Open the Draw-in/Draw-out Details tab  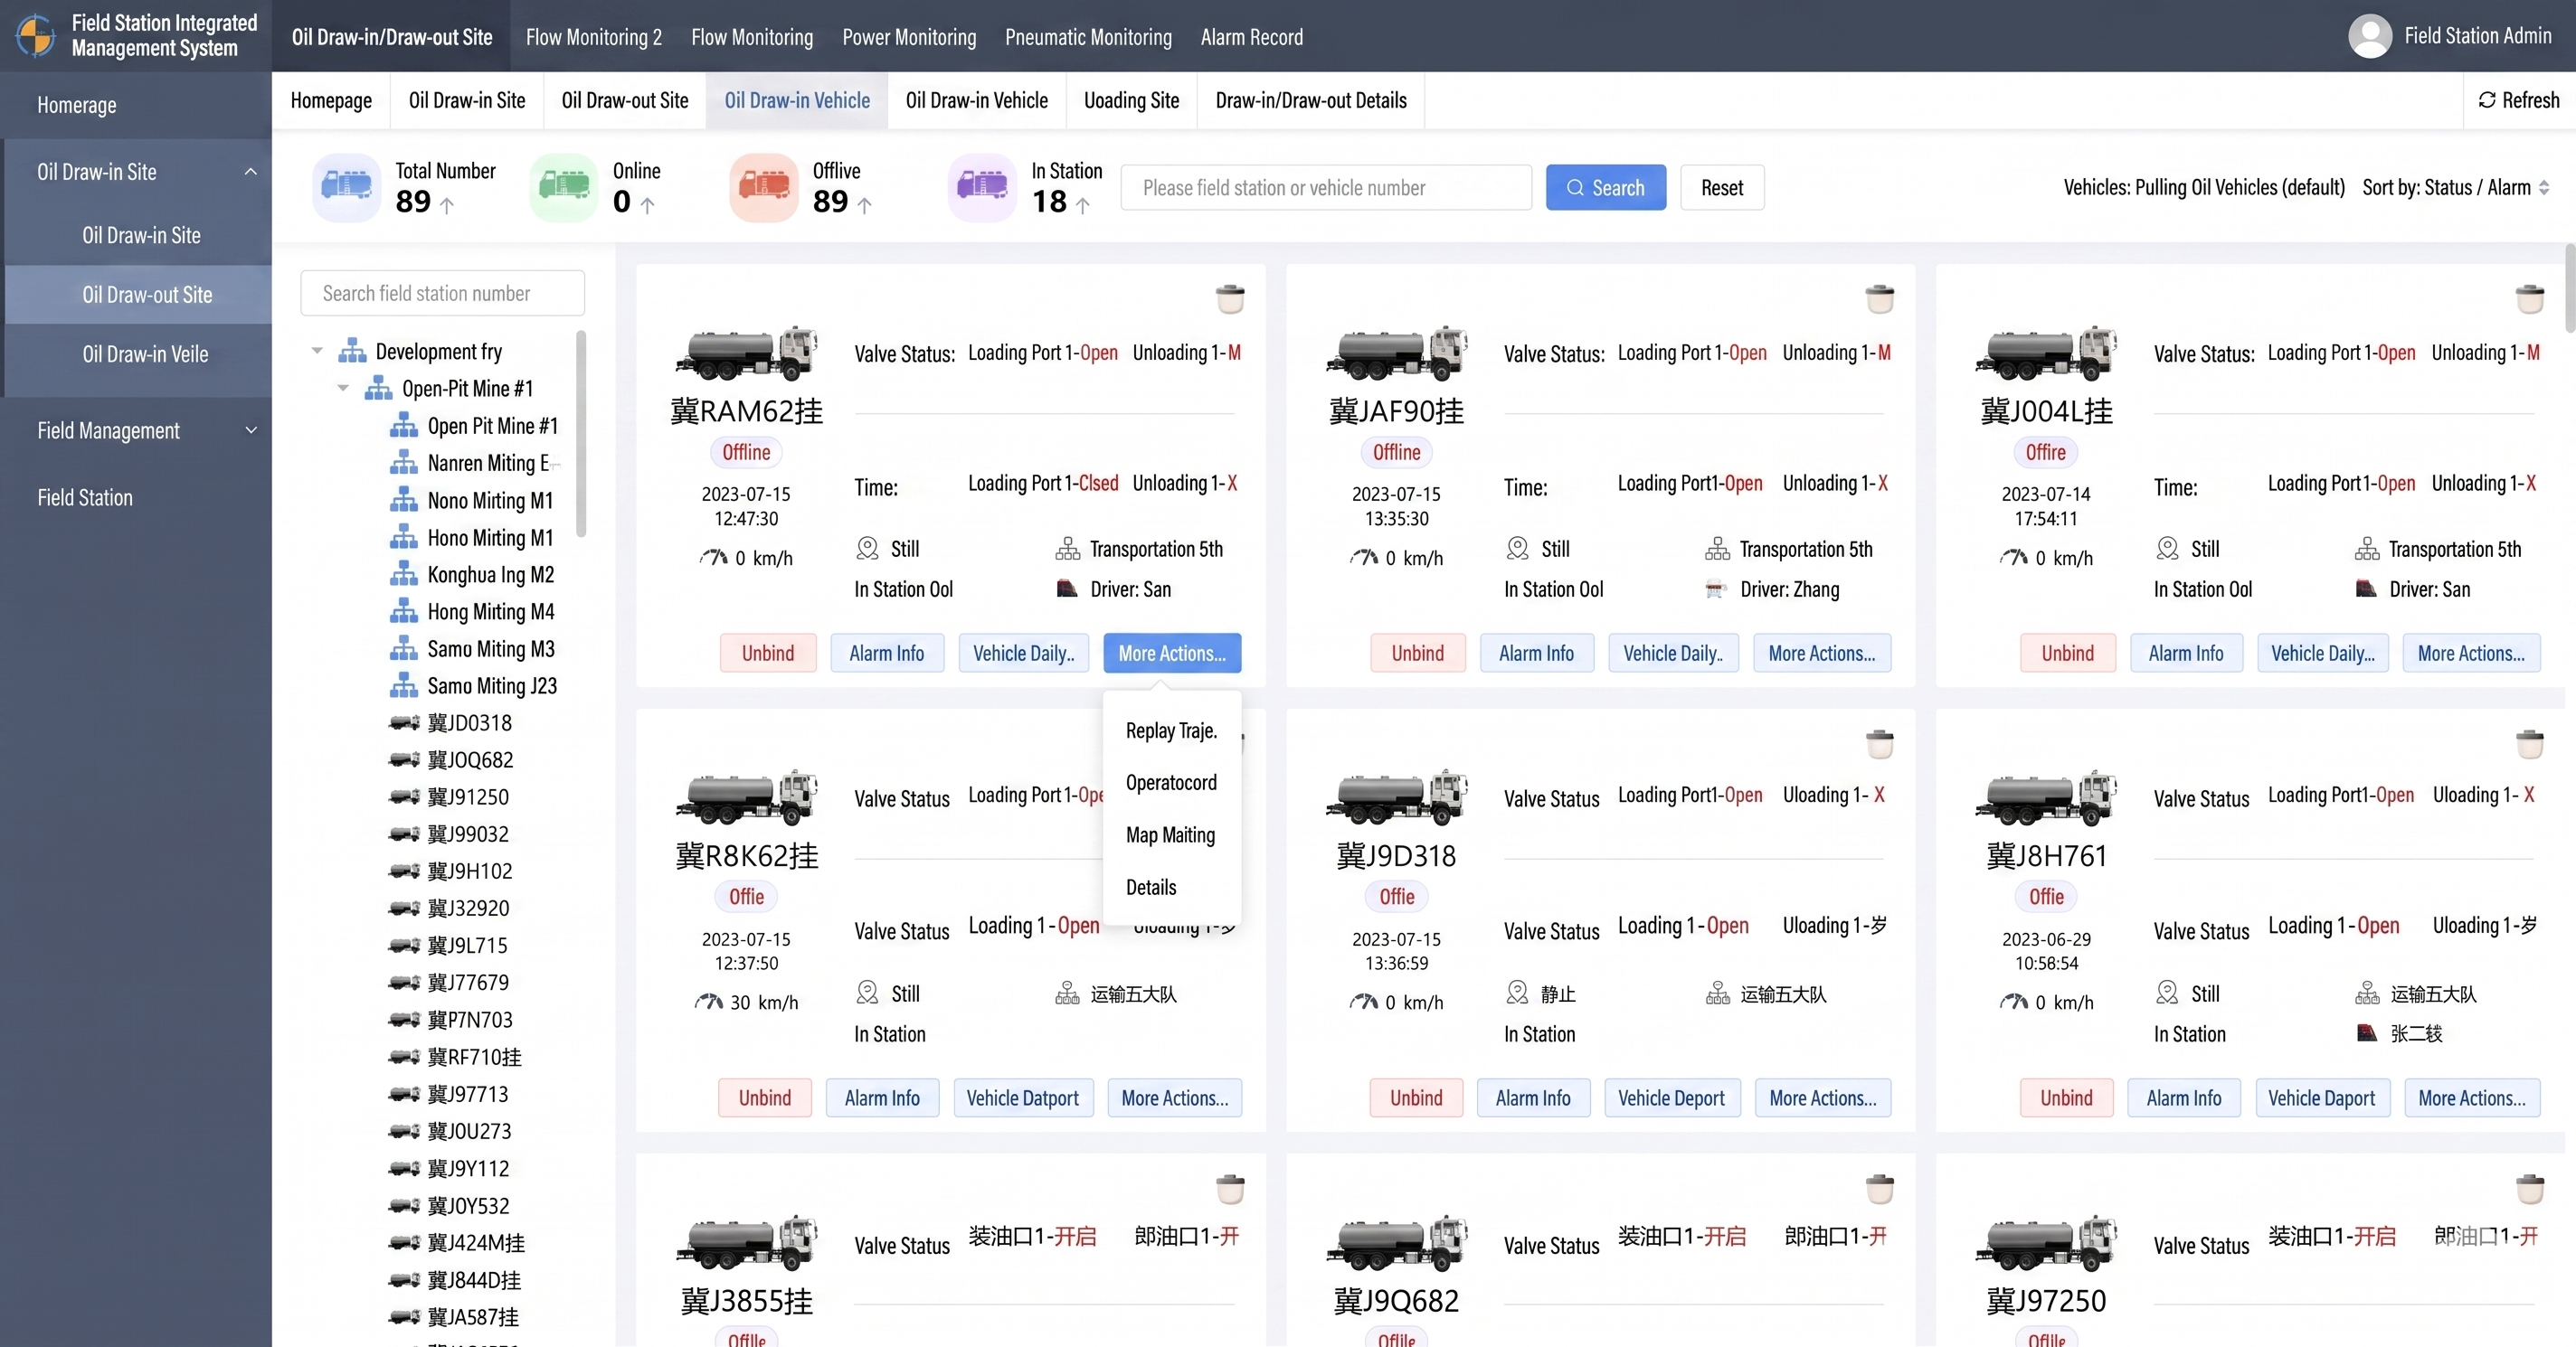[1311, 100]
